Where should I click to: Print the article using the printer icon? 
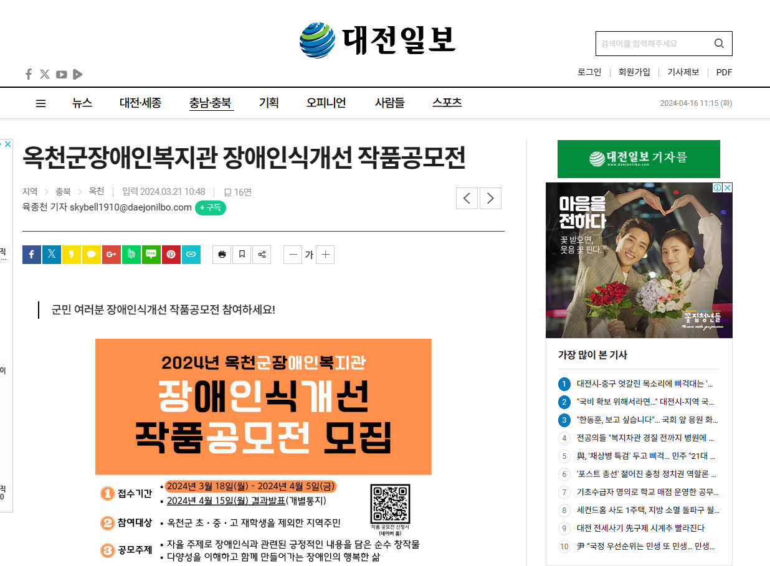[222, 254]
